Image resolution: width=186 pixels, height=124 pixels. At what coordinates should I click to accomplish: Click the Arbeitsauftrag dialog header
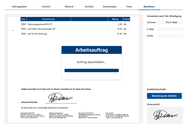(92, 50)
